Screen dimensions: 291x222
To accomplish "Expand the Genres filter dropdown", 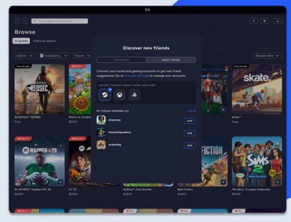I will [x=24, y=56].
